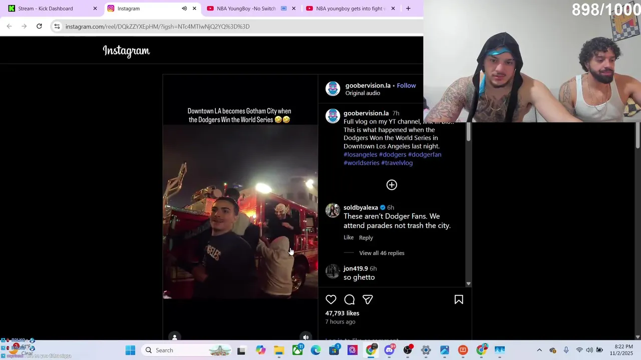Mute the Instagram tab via its speaker icon
Screen dimensions: 641x360
pyautogui.click(x=184, y=8)
